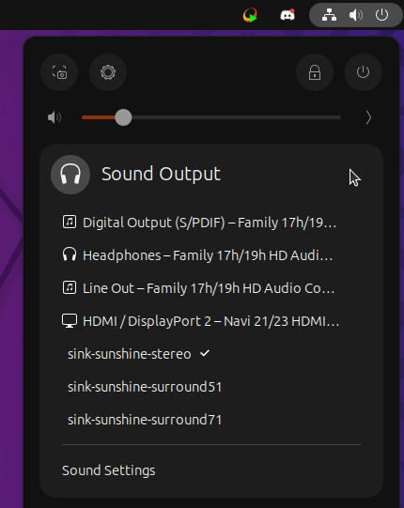
Task: Click the music note icon beside Line Out
Action: (x=70, y=287)
